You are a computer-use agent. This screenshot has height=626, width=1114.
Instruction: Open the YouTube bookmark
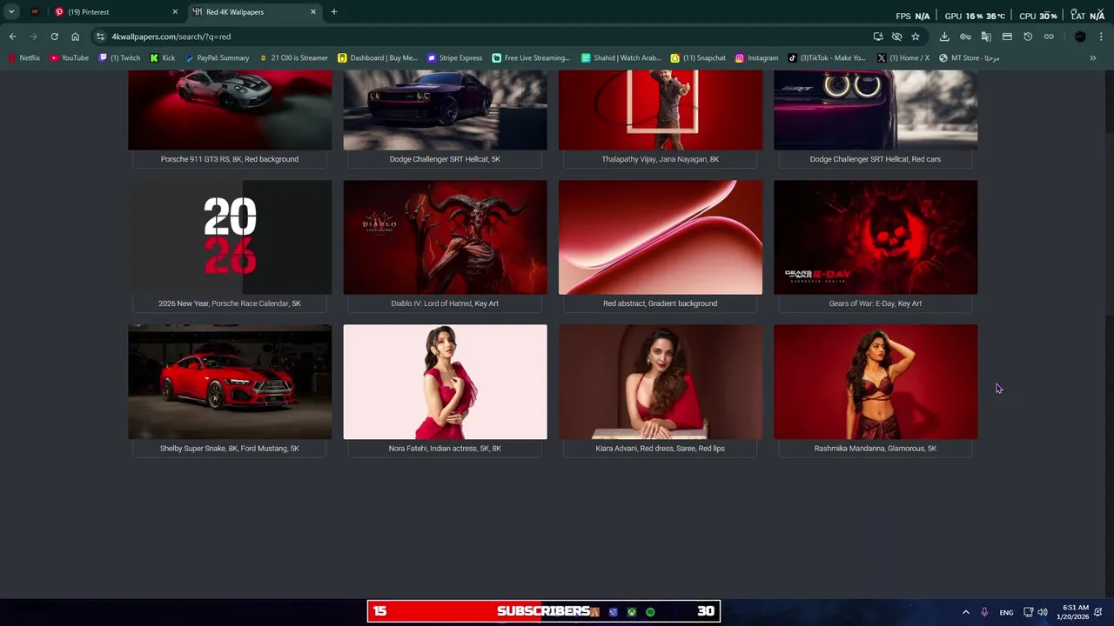[69, 58]
